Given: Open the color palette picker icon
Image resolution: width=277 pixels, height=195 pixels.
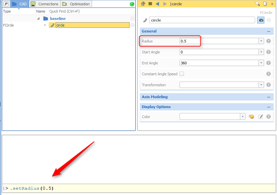Looking at the screenshot, I should point(251,116).
